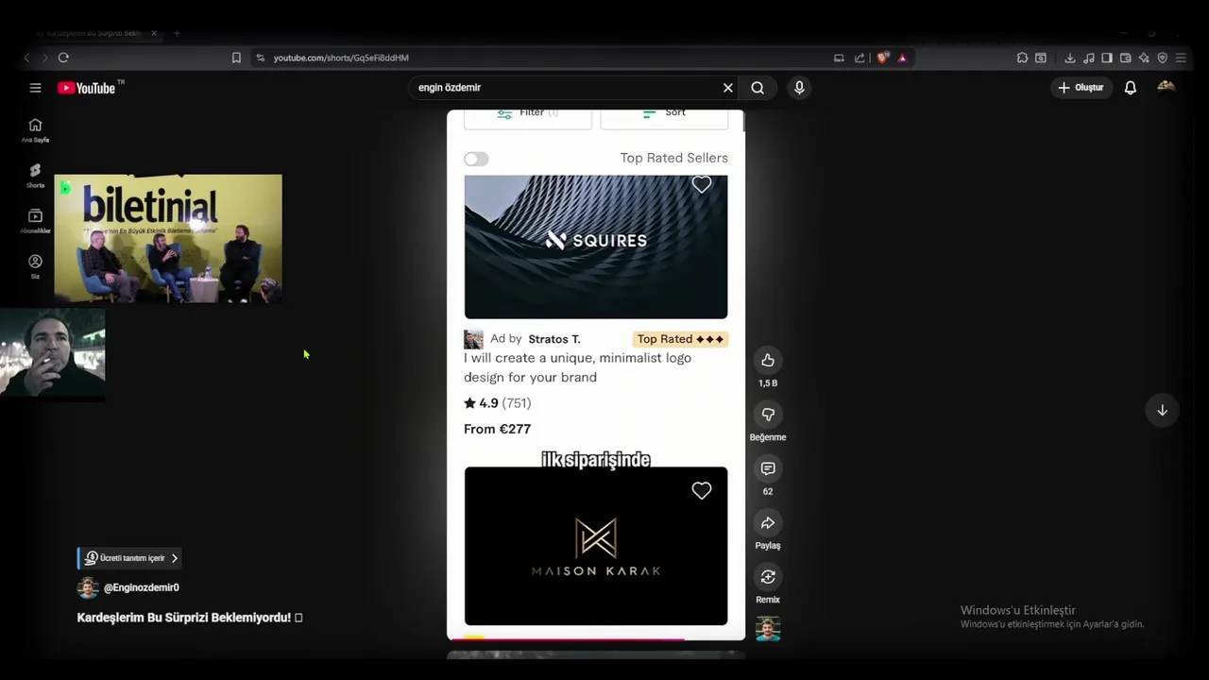Open the browser downloads icon
Viewport: 1209px width, 680px height.
[x=1069, y=58]
